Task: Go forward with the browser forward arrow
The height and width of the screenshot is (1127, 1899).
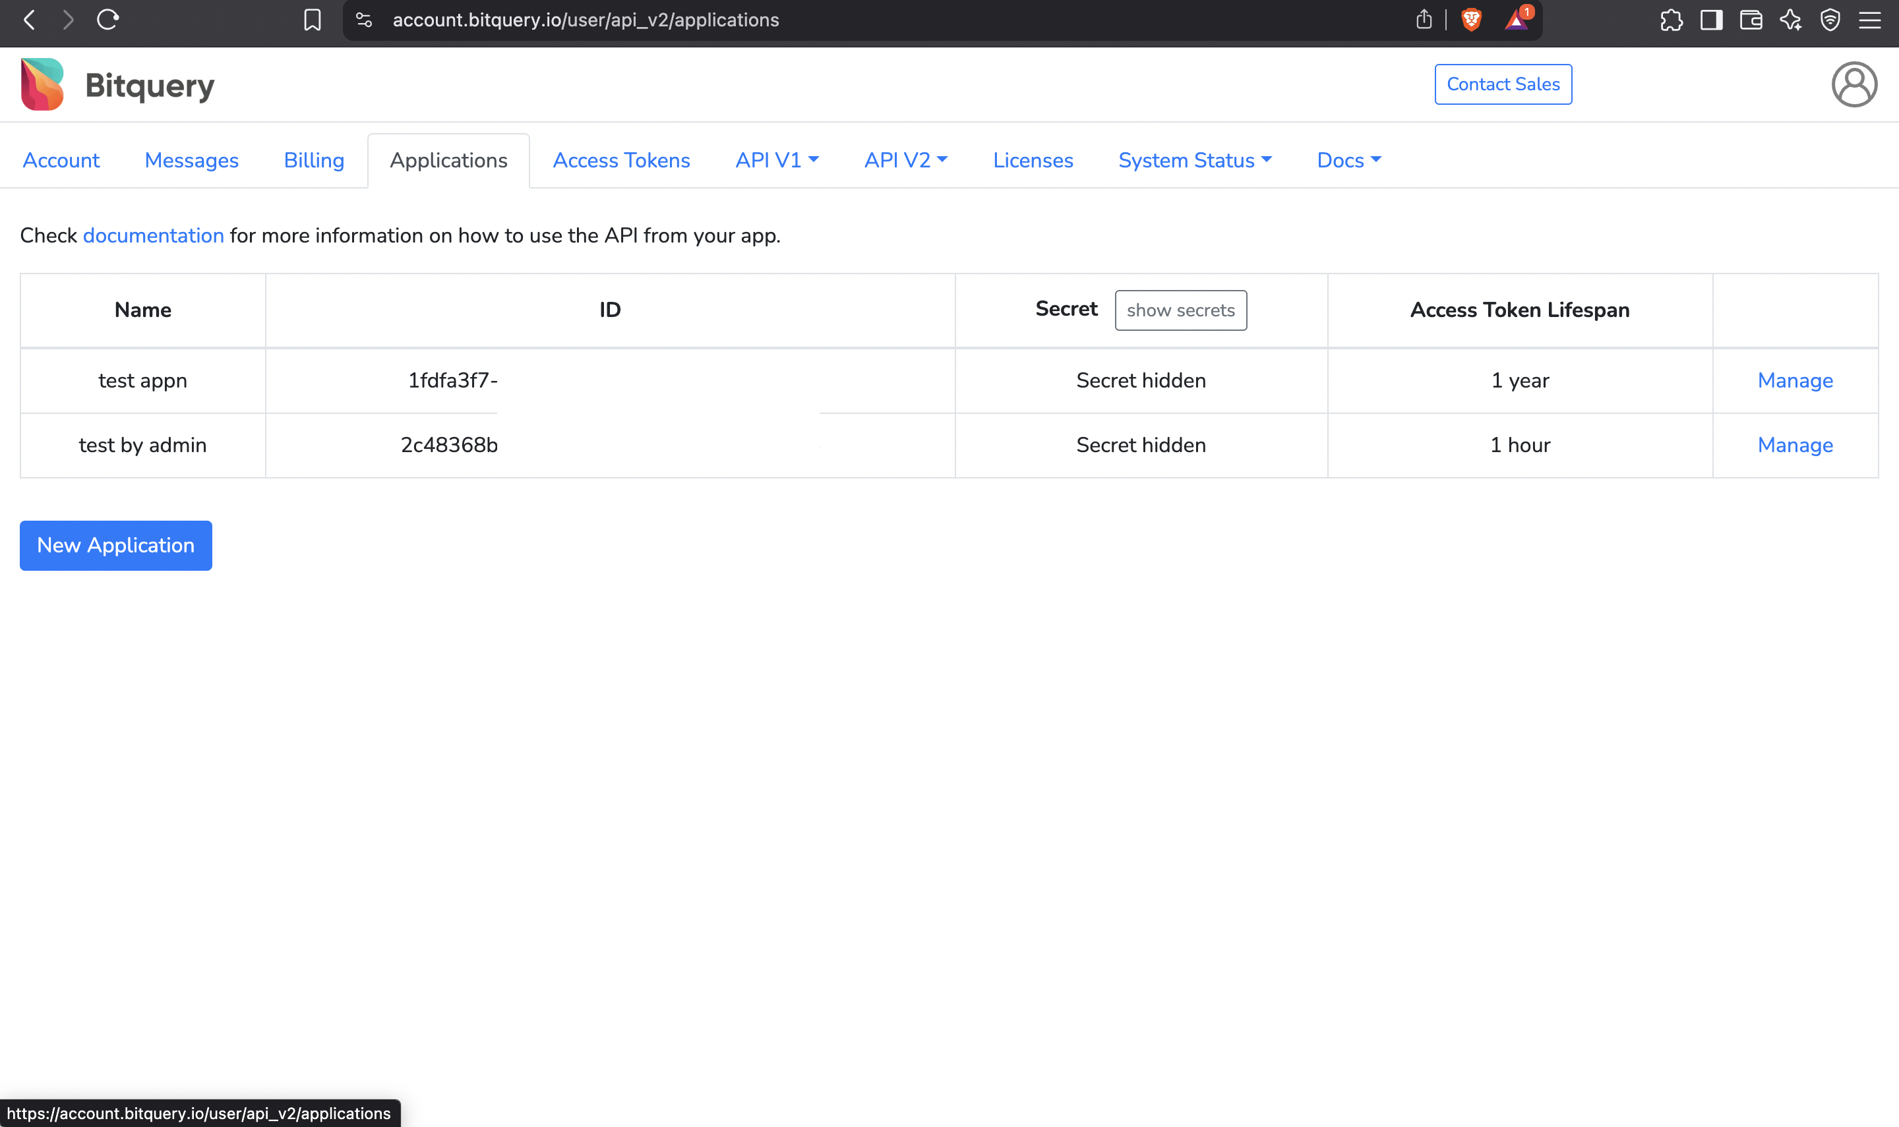Action: (x=69, y=20)
